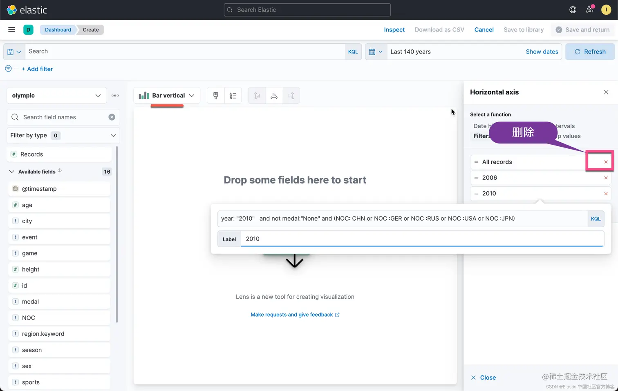The image size is (618, 391).
Task: Cancel the visualization edit
Action: 484,29
